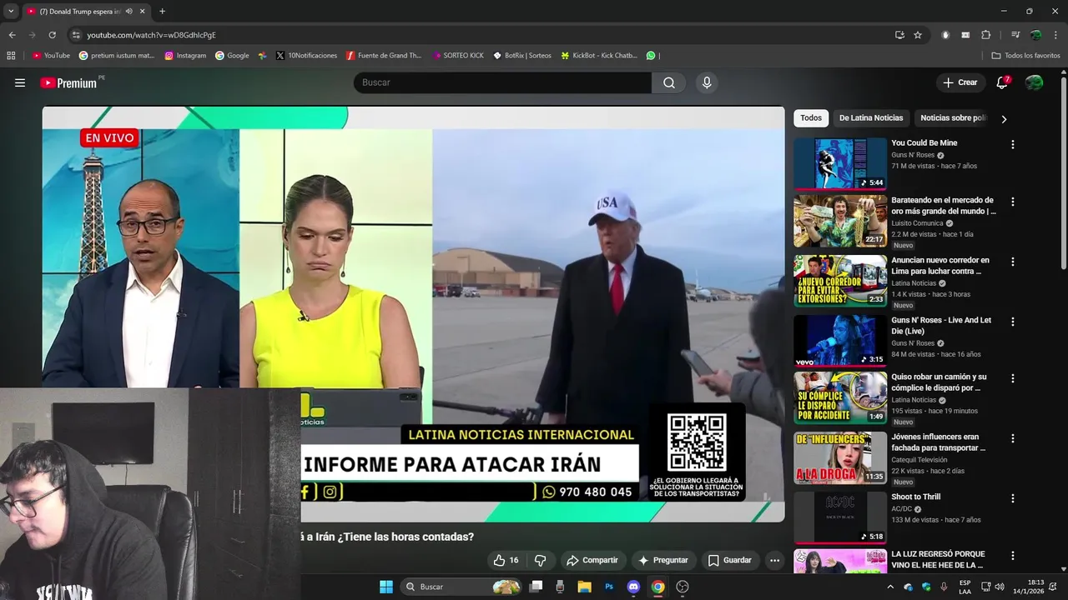This screenshot has width=1068, height=600.
Task: Select the De Latina Noticias chip
Action: click(871, 118)
